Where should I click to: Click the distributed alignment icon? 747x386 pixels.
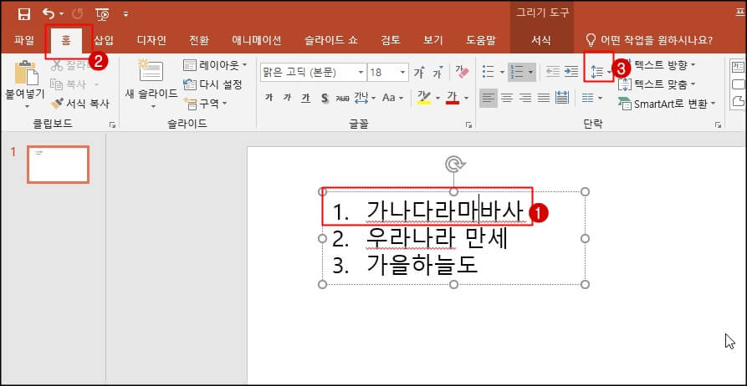[562, 98]
